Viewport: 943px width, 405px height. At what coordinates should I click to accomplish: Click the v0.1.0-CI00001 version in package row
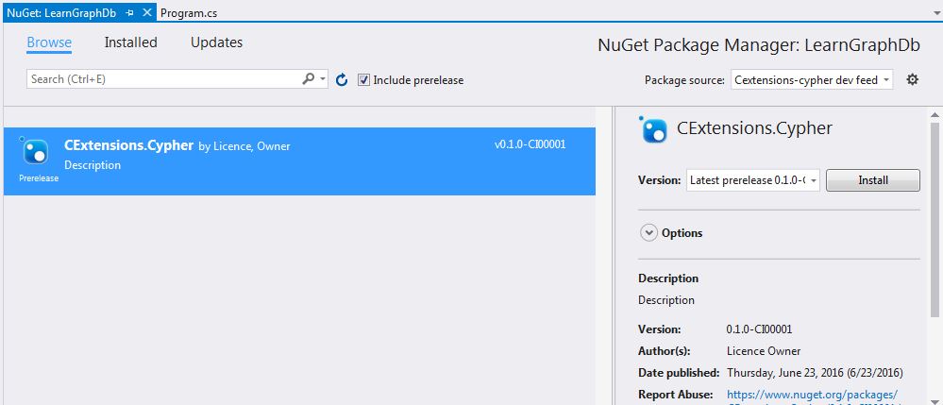[530, 144]
